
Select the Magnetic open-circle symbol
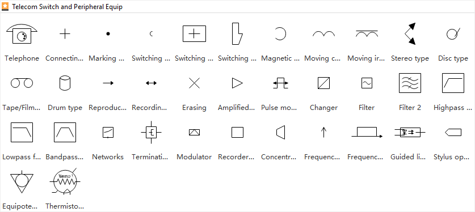pos(280,33)
